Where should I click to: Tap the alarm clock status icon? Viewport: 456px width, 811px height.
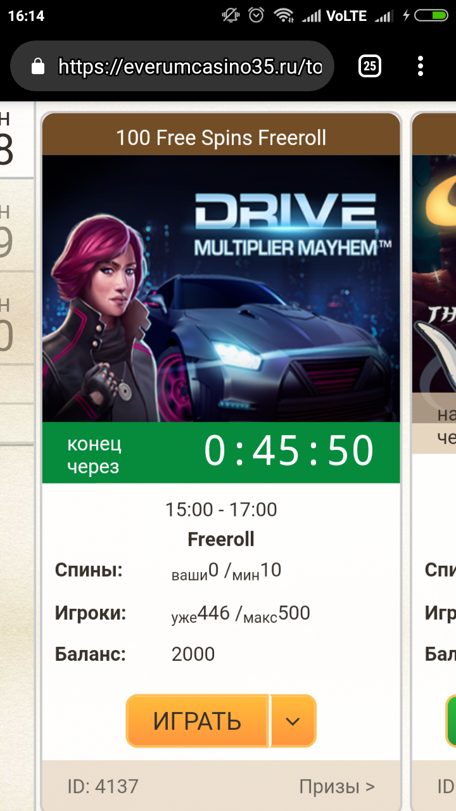click(256, 15)
